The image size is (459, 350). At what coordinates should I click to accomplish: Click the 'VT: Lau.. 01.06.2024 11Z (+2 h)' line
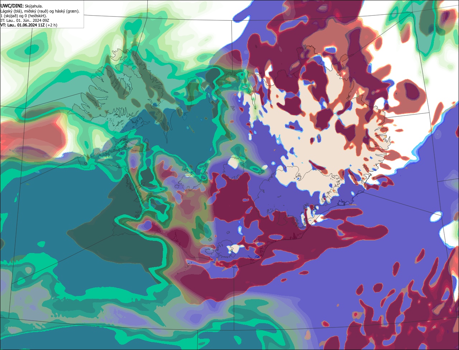pyautogui.click(x=29, y=25)
